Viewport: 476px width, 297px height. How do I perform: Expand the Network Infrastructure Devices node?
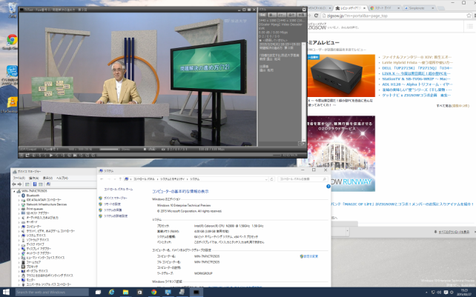coord(19,204)
